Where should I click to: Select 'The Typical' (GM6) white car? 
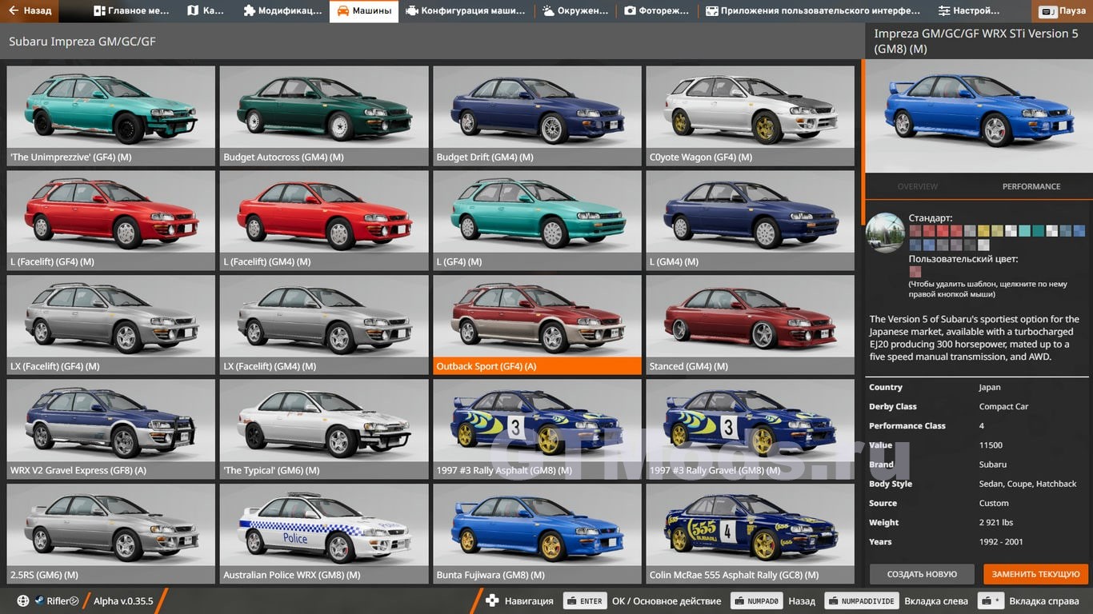point(324,429)
